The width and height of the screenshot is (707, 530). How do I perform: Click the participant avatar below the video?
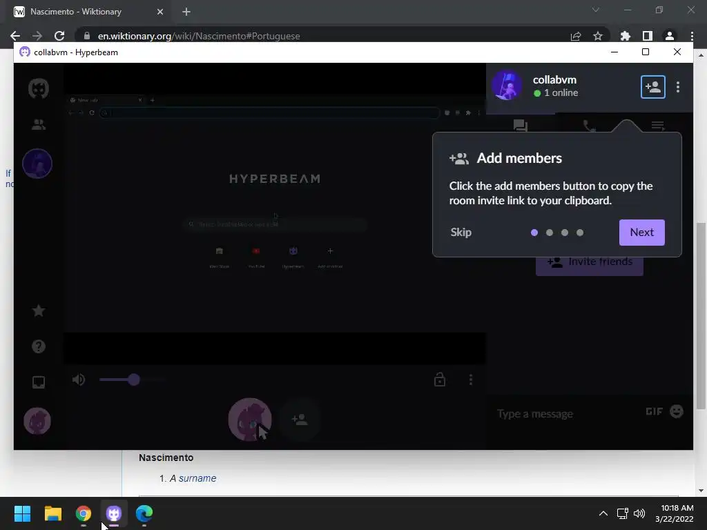pyautogui.click(x=250, y=420)
